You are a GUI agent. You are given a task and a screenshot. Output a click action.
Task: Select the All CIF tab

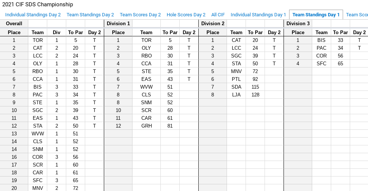pos(218,15)
